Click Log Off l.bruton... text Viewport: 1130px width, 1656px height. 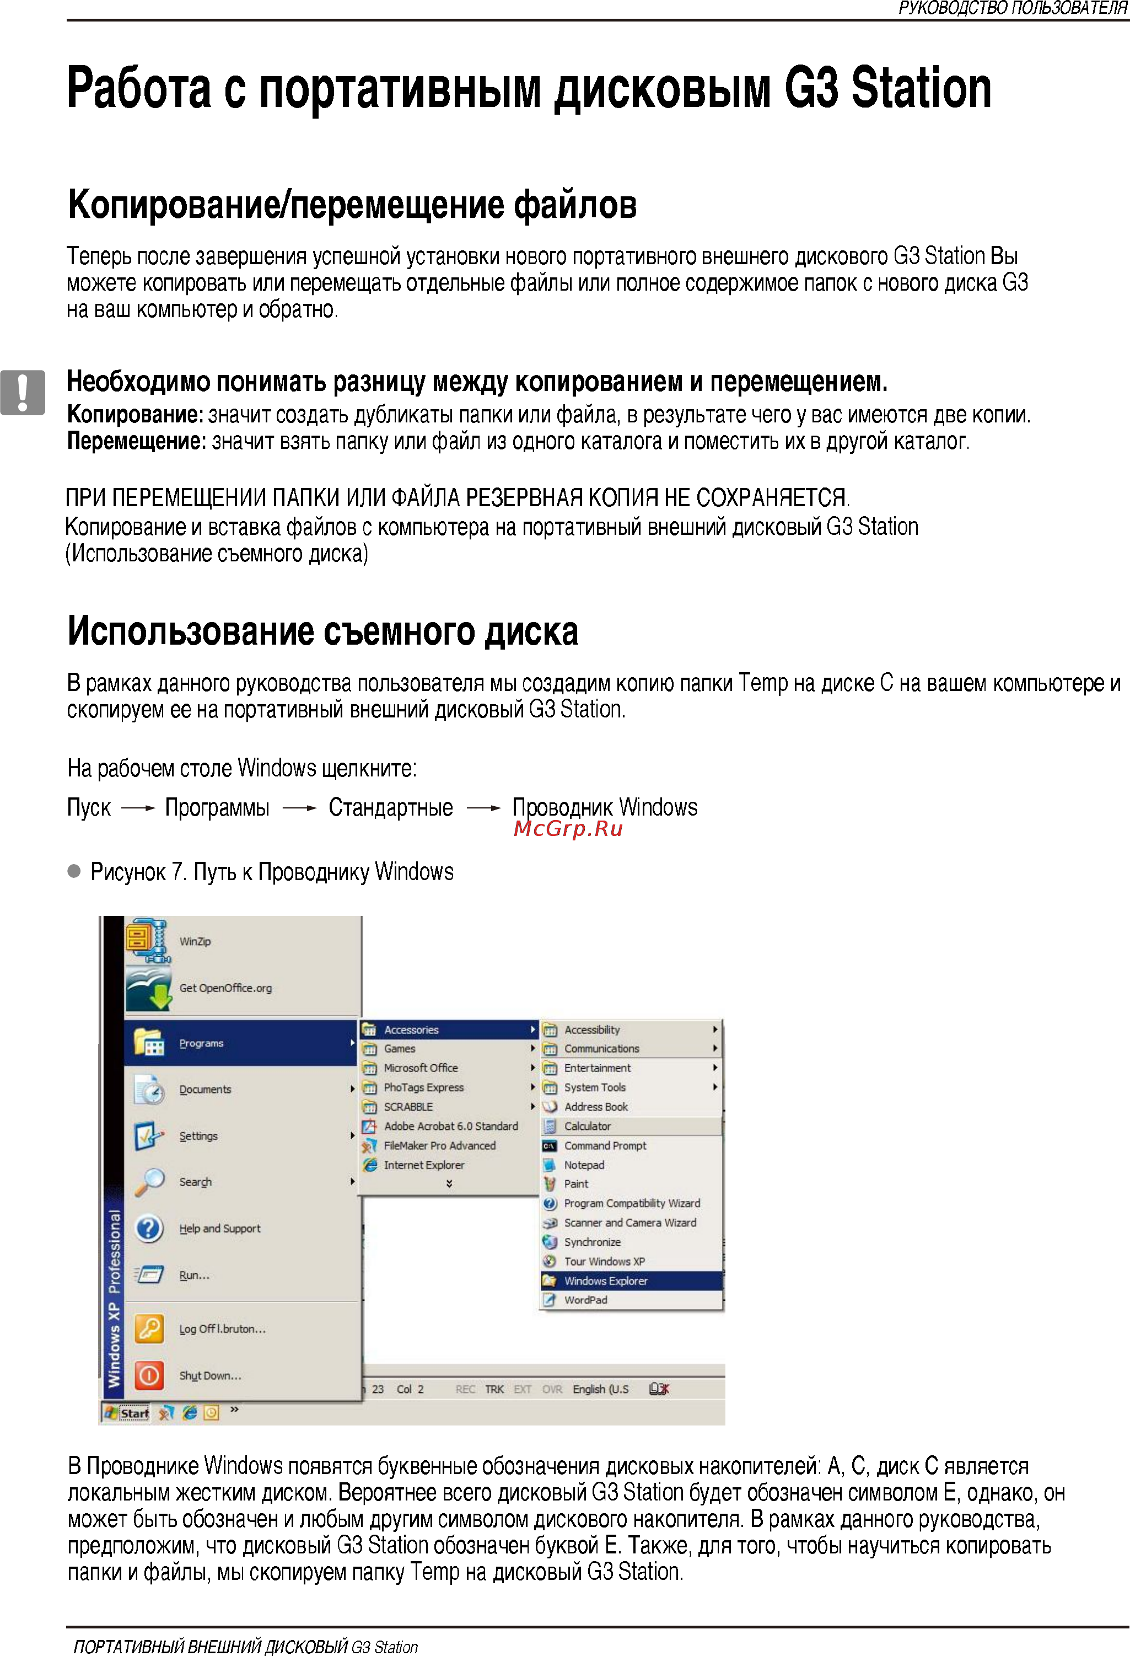click(222, 1329)
